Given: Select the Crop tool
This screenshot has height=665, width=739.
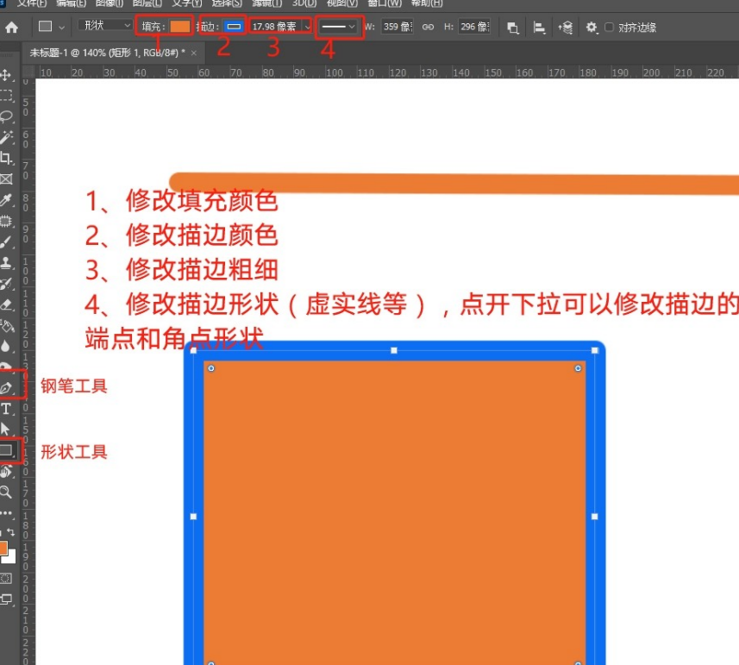Looking at the screenshot, I should pyautogui.click(x=6, y=158).
